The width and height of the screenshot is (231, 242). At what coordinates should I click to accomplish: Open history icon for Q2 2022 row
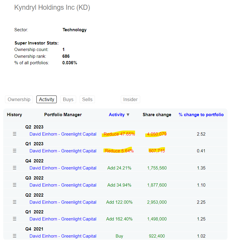14,202
